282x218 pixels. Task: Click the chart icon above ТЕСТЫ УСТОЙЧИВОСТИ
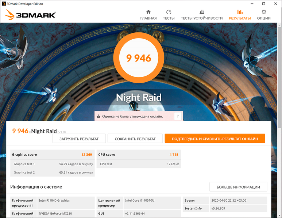pos(202,12)
